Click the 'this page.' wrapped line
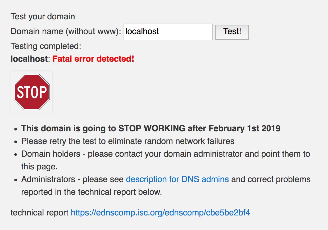This screenshot has height=230, width=328. click(x=39, y=167)
